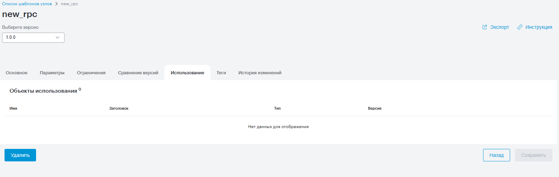The image size is (559, 177).
Task: Click the version dropdown chevron arrow
Action: coord(58,37)
